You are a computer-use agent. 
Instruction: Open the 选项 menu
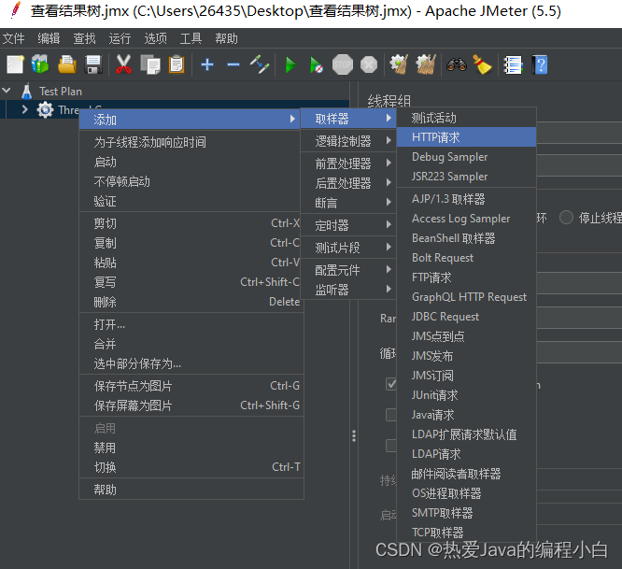point(155,38)
